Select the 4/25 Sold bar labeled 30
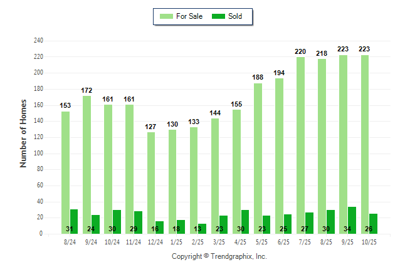Viewport: 405px width, 272px height. (x=245, y=222)
